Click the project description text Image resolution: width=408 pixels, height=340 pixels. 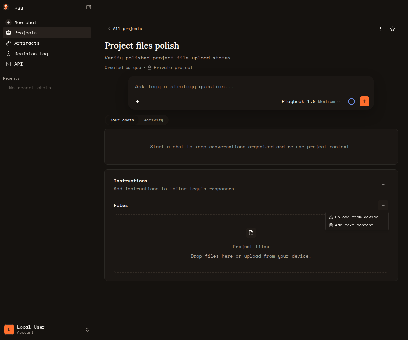coord(169,58)
